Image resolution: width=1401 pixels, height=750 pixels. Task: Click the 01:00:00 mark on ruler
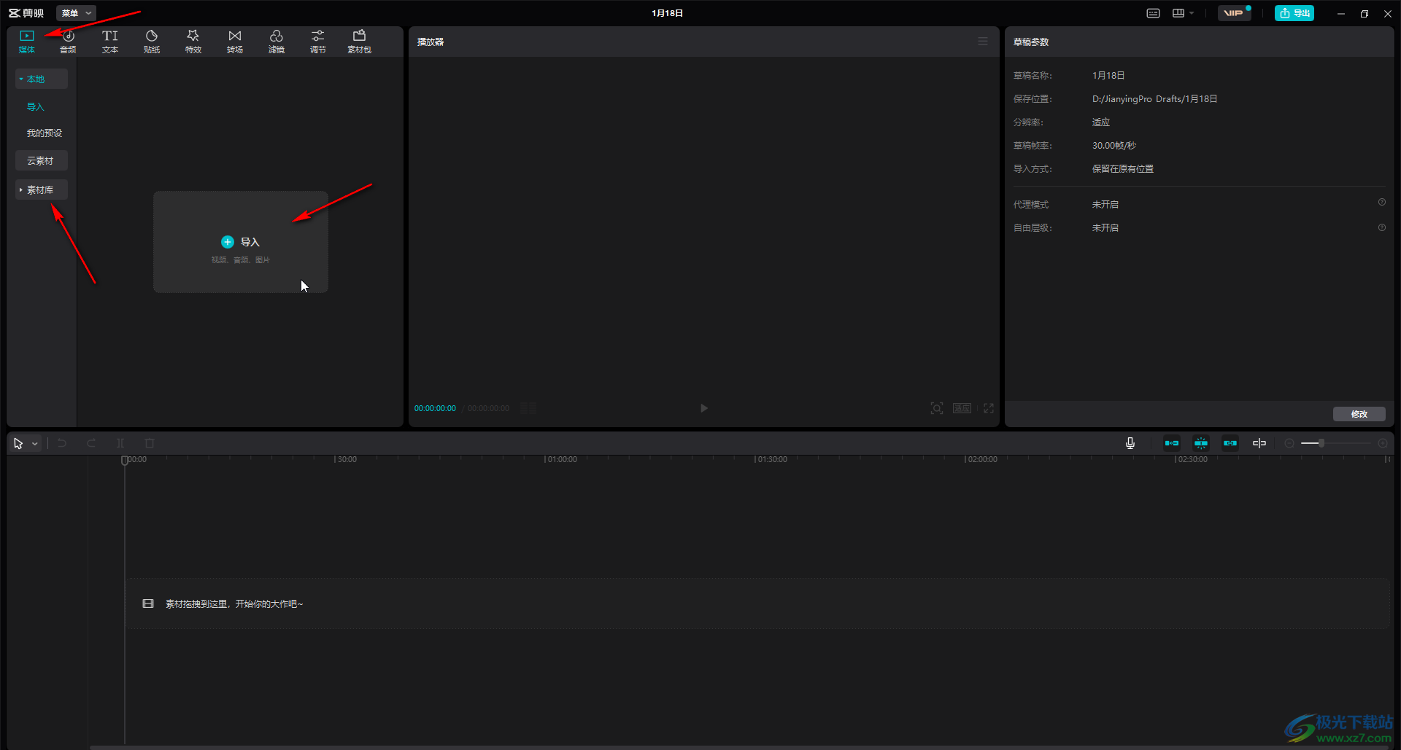pyautogui.click(x=562, y=459)
